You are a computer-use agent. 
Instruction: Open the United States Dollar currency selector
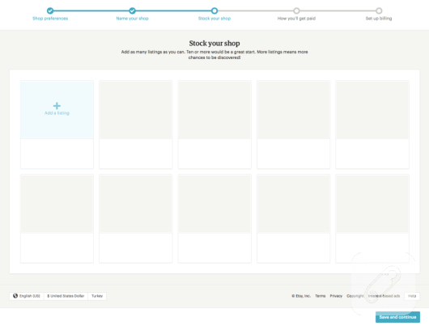[66, 296]
